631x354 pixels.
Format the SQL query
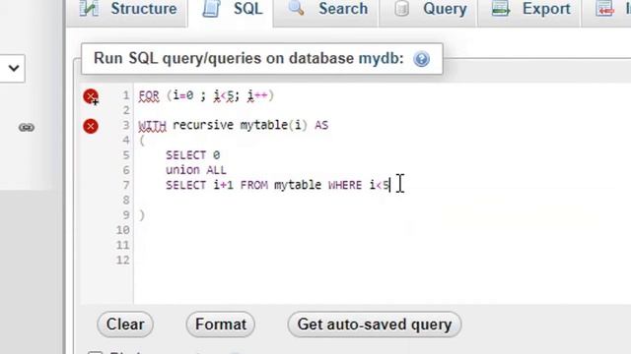pos(221,324)
